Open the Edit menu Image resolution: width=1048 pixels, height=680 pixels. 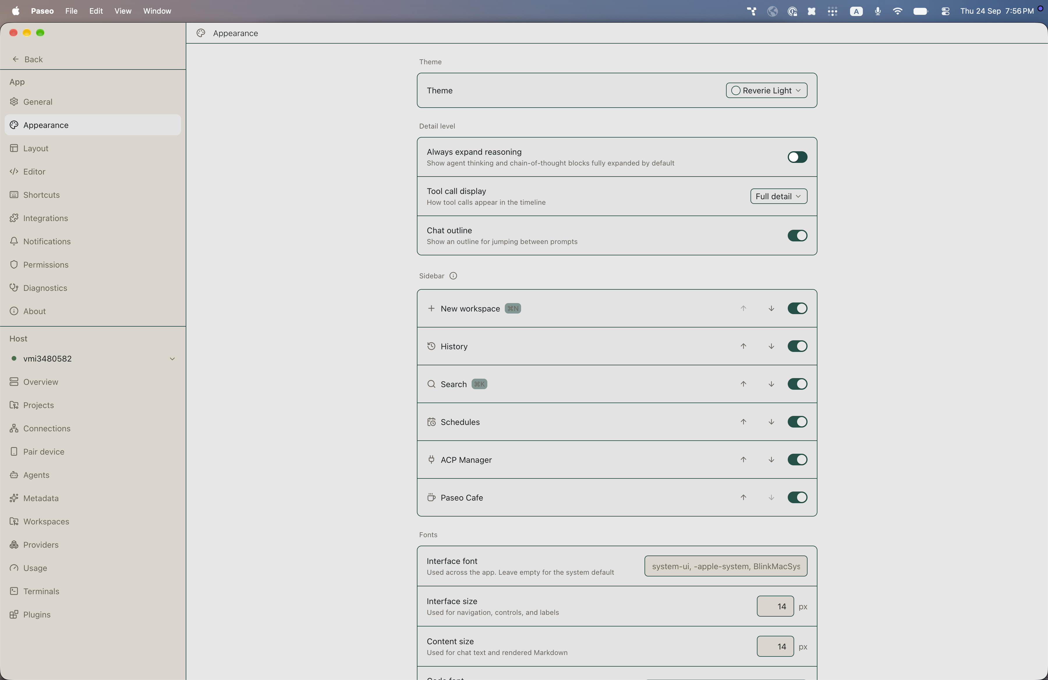pos(96,11)
